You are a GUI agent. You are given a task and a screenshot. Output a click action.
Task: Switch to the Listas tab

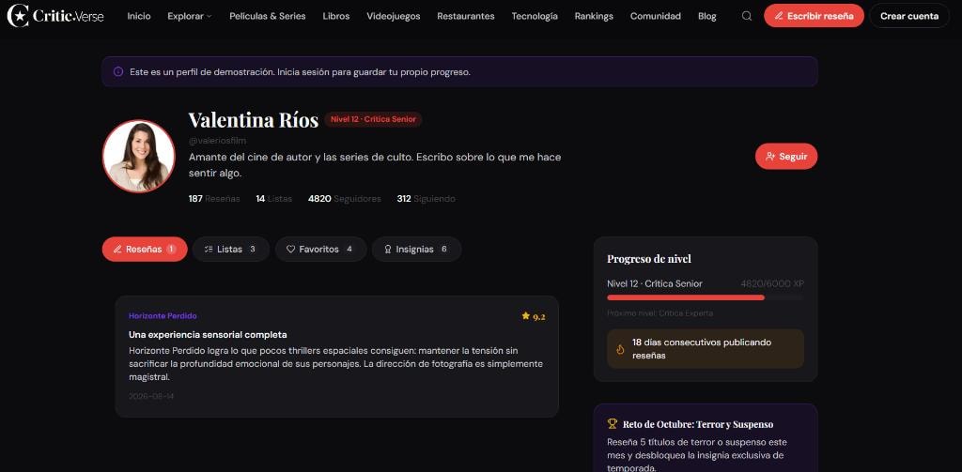pos(231,250)
